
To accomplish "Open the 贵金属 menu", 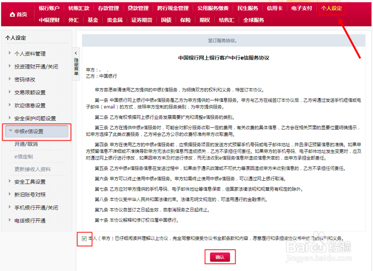I will click(115, 20).
